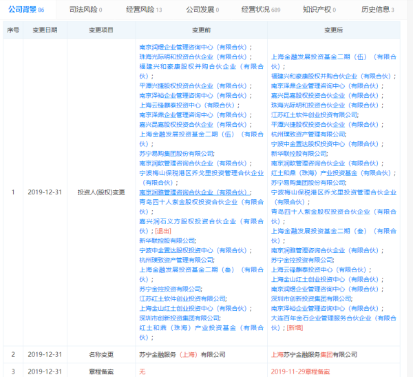Click the 变更项目 column header

coord(101,30)
